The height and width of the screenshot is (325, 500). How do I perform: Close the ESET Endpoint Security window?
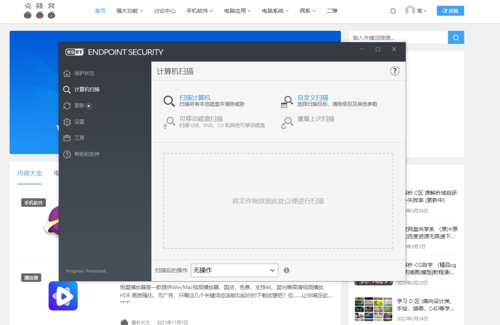pos(394,49)
